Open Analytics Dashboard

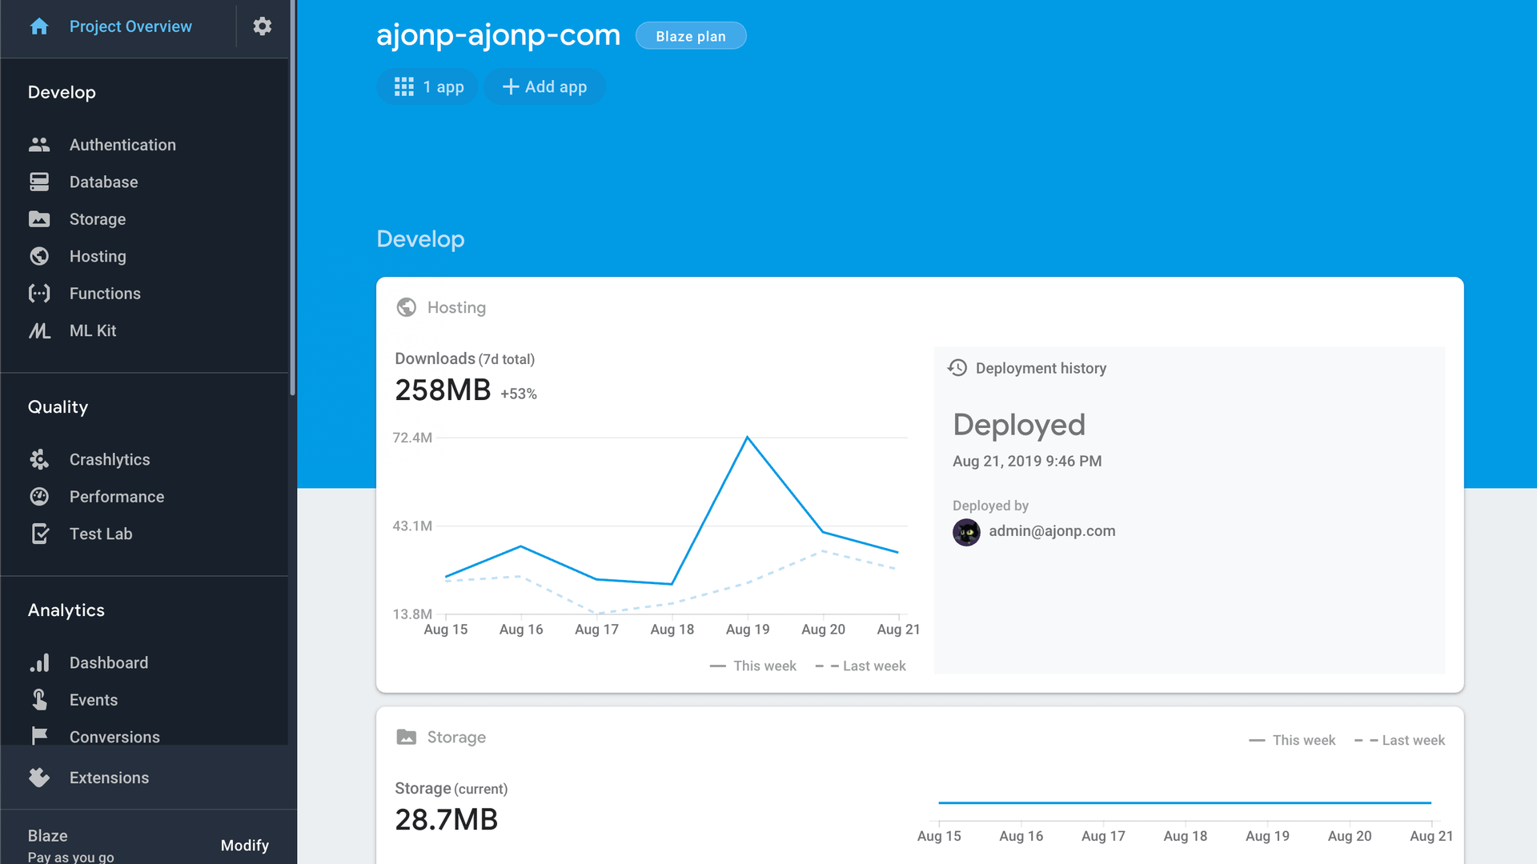point(109,662)
